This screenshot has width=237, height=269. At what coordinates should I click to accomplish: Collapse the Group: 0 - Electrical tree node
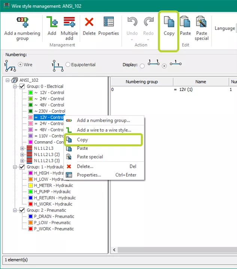(x=16, y=87)
